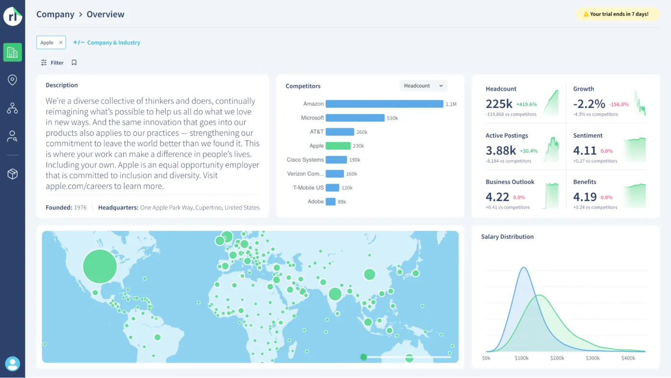Open the Company building sidebar icon
671x378 pixels.
[x=12, y=52]
